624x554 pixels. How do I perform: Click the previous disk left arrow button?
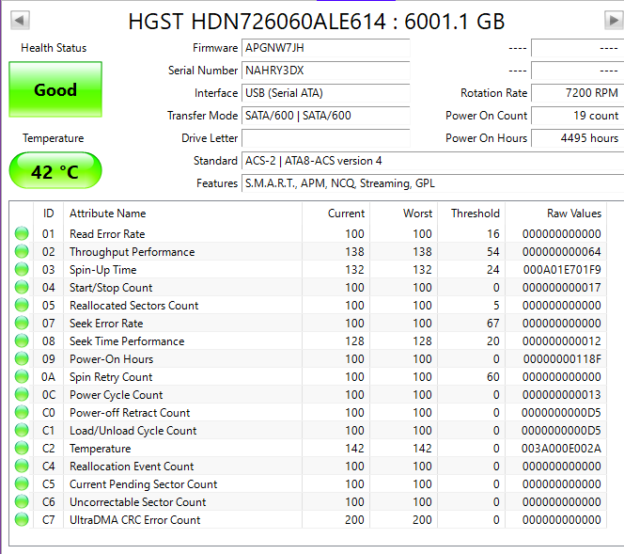[x=20, y=20]
